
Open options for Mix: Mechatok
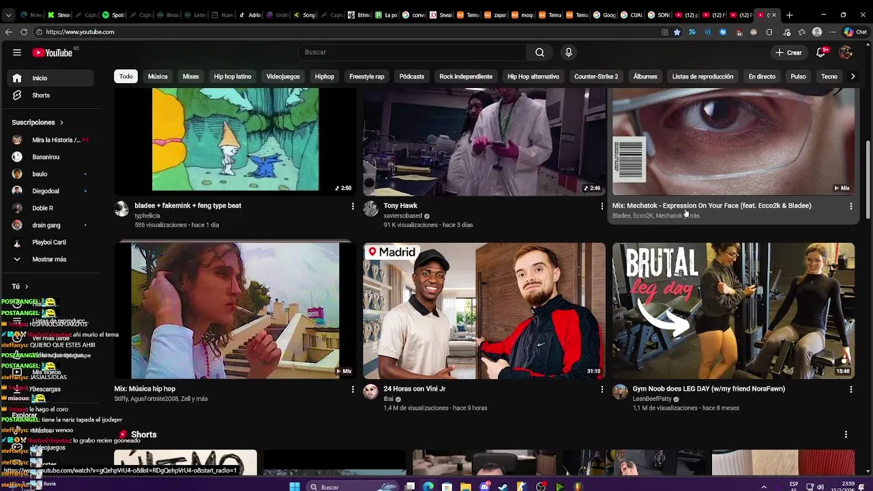850,206
